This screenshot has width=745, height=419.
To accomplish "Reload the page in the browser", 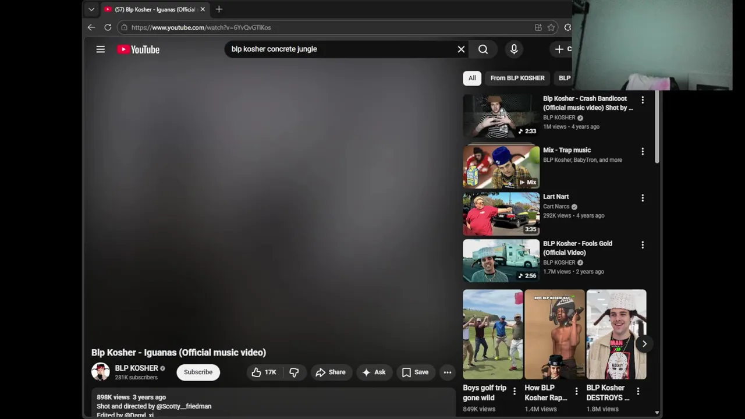I will (x=108, y=27).
